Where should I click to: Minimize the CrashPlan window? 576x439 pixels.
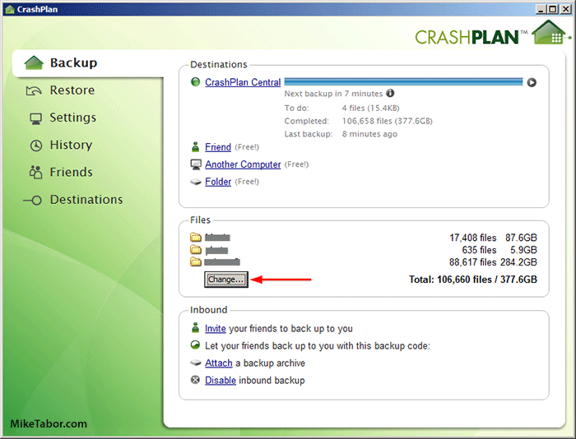point(541,9)
